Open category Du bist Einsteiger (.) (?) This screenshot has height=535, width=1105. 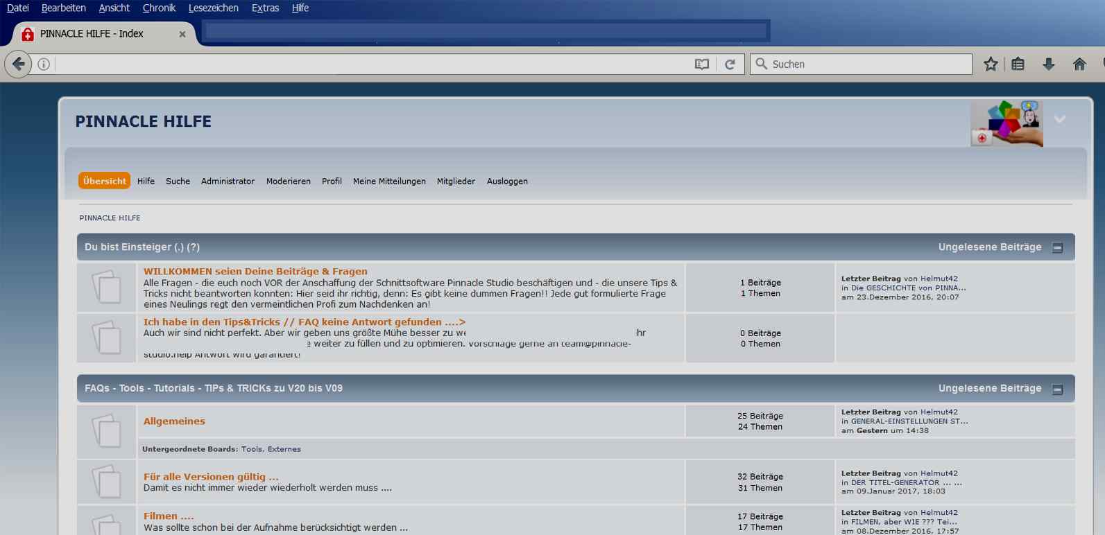tap(142, 247)
